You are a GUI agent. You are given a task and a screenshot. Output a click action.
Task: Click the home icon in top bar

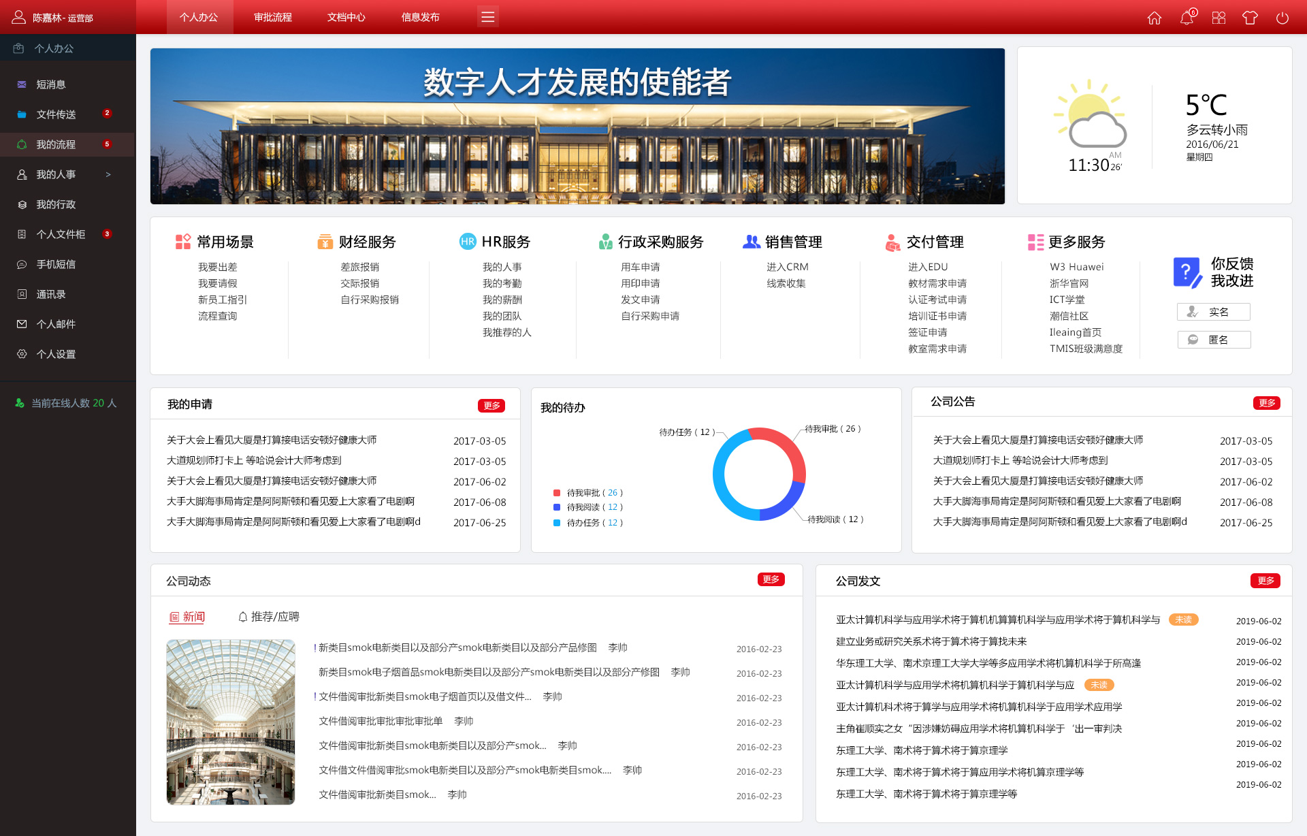[x=1155, y=18]
